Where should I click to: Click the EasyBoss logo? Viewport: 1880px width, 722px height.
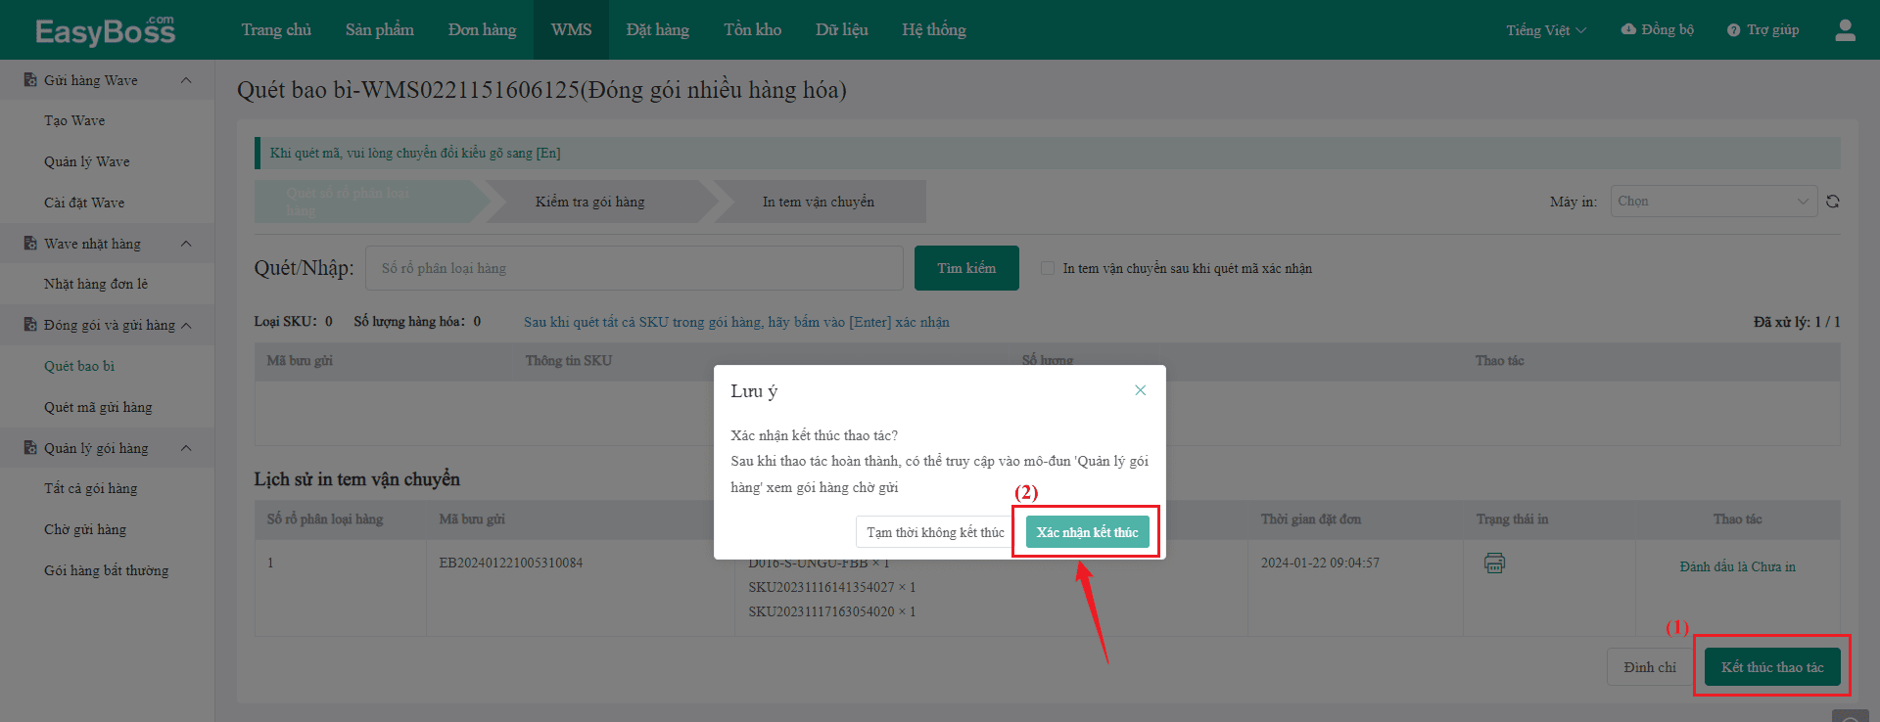[105, 30]
